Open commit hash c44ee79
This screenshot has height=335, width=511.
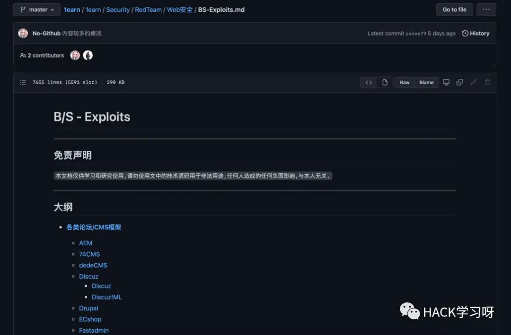coord(415,34)
